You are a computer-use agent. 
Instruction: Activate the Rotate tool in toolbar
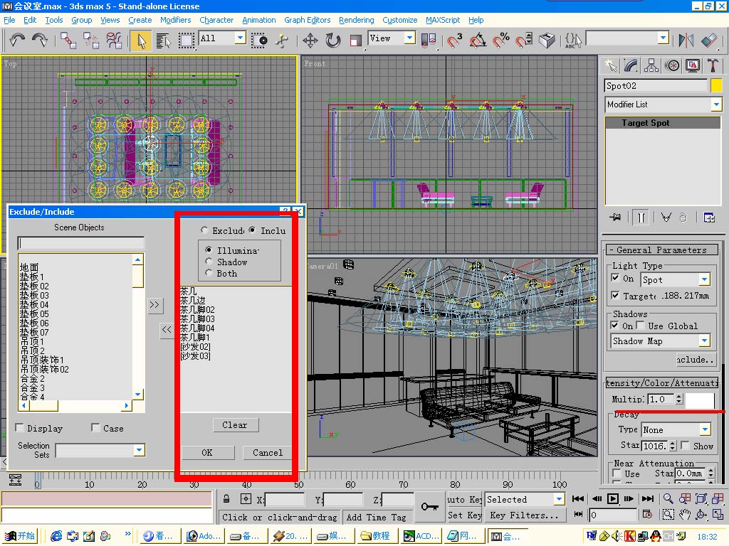pos(332,41)
